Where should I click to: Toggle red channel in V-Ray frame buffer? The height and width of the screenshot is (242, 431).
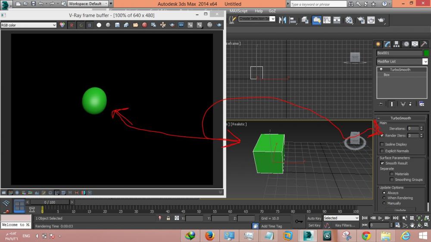coord(72,25)
